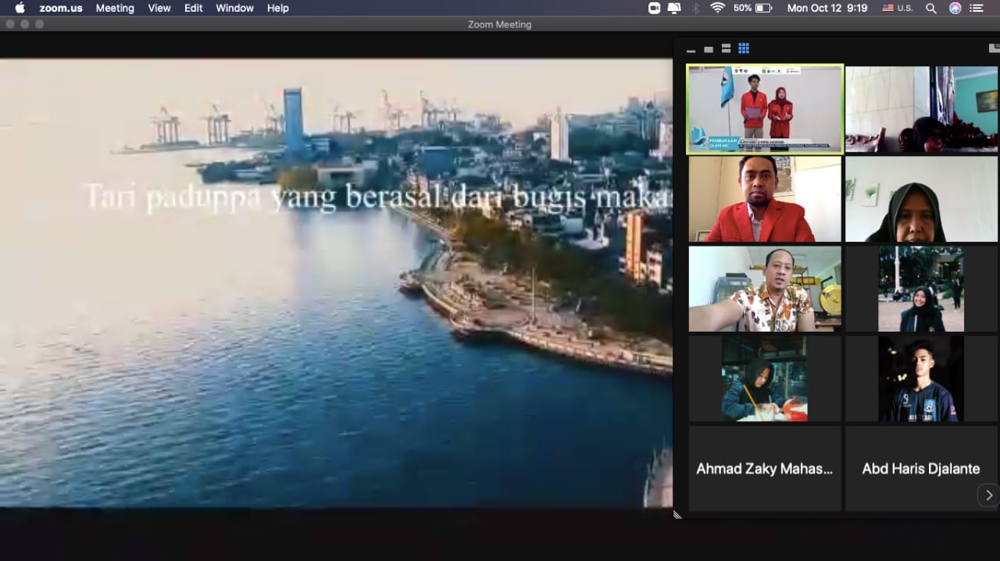This screenshot has height=561, width=1000.
Task: Open the screen mirroring menu bar icon
Action: click(673, 8)
